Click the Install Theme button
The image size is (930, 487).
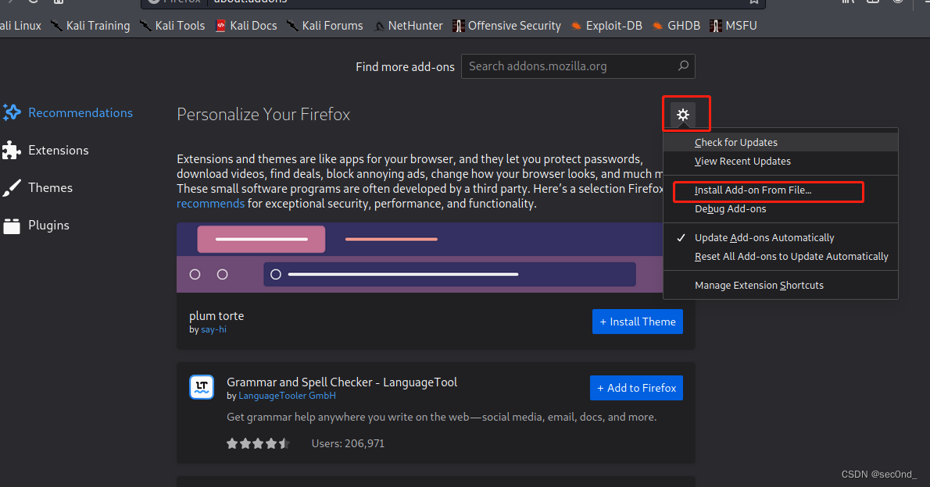[x=637, y=322]
